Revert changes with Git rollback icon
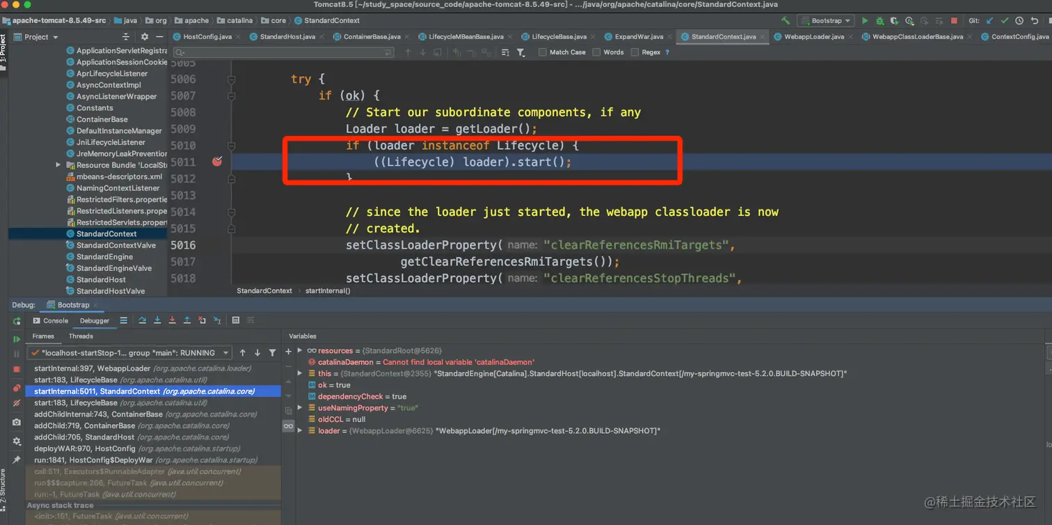Viewport: 1052px width, 525px height. 1034,21
